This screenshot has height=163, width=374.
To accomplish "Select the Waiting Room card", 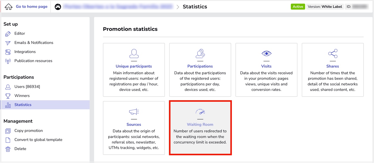I will pos(200,128).
